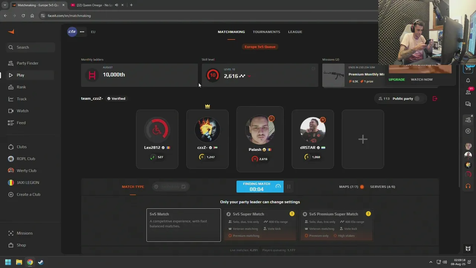Open the Windows Start menu
Viewport: 476px width, 268px height.
pyautogui.click(x=8, y=262)
